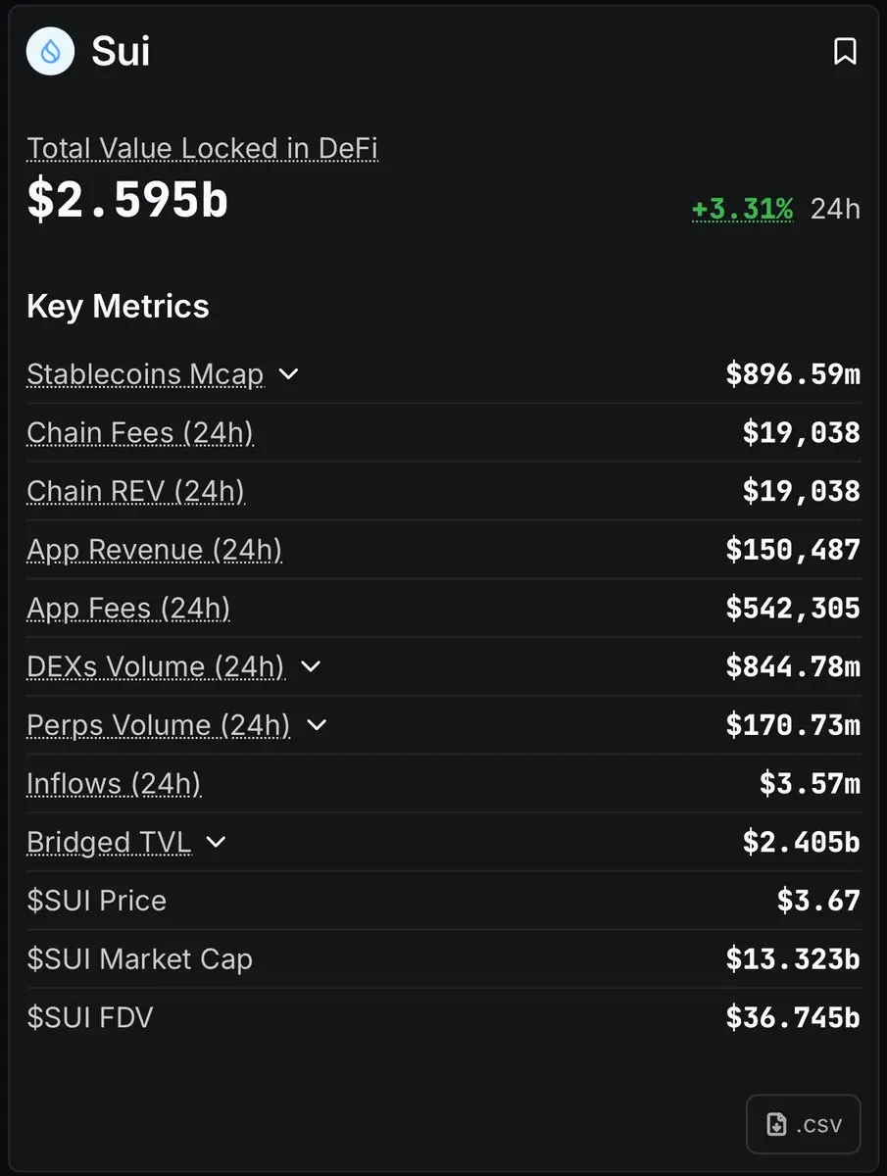Viewport: 887px width, 1176px height.
Task: Expand the Perps Volume (24h) chevron
Action: (317, 725)
